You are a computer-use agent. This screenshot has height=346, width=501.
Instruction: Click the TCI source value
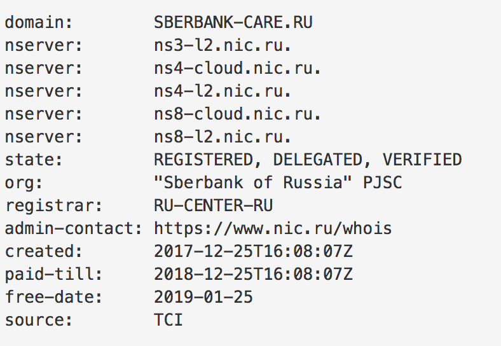pos(168,320)
